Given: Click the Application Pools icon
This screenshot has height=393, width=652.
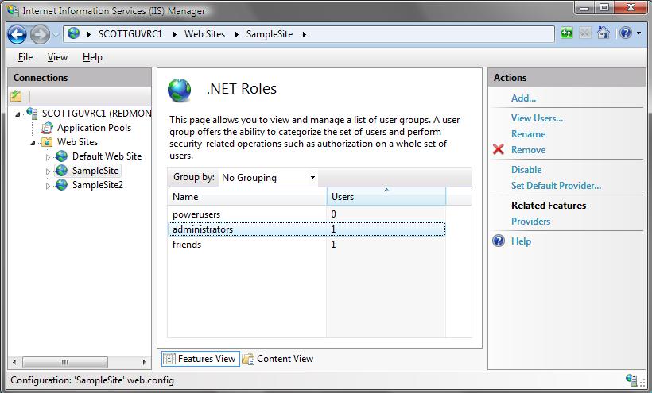Looking at the screenshot, I should pos(48,128).
